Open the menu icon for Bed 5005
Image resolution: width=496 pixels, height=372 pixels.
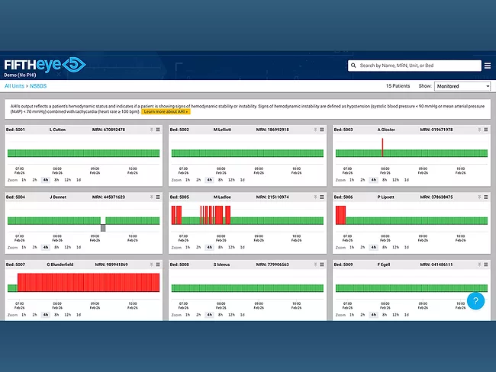pos(323,197)
